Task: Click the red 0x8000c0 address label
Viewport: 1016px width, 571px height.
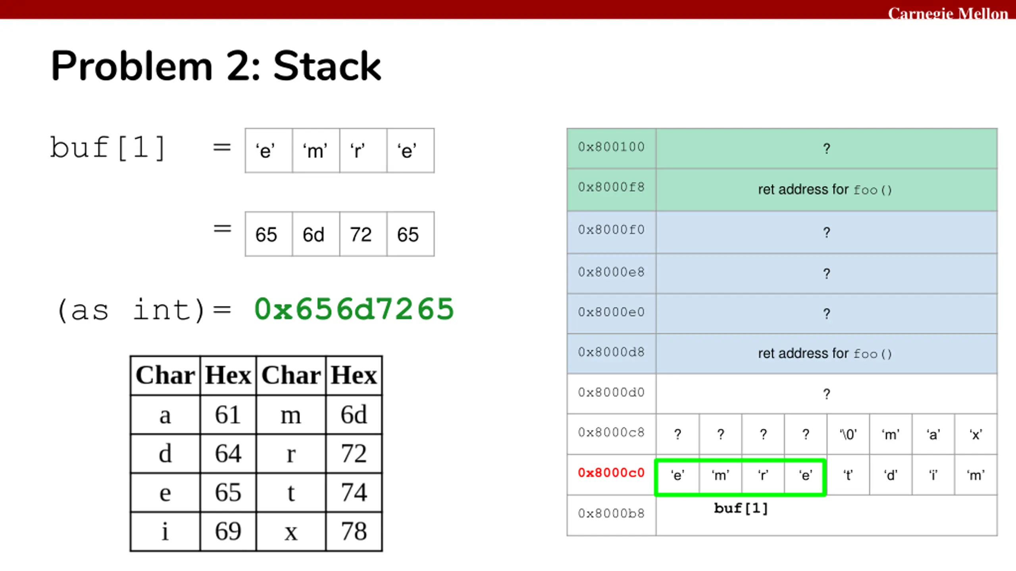Action: click(611, 473)
